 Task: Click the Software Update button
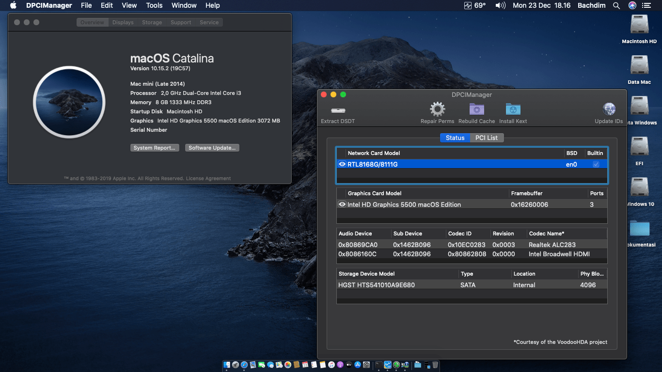coord(212,148)
